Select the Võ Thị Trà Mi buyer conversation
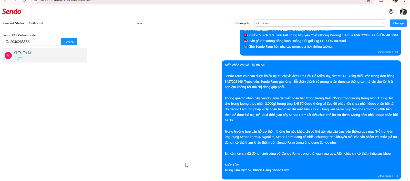Viewport: 410px width, 181px height. 45,55
